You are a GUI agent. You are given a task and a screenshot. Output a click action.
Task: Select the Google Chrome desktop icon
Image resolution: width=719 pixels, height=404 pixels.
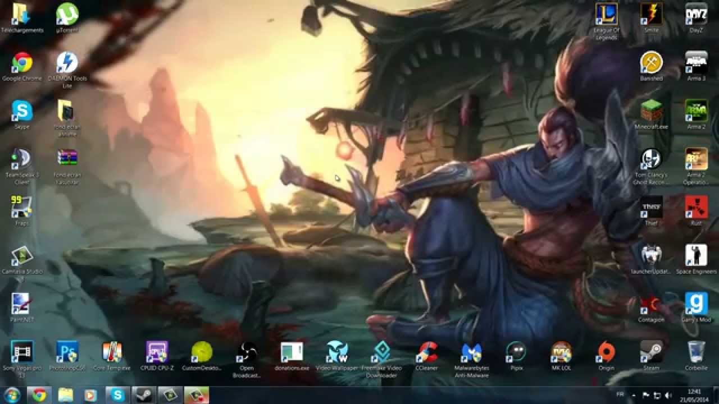(x=22, y=67)
